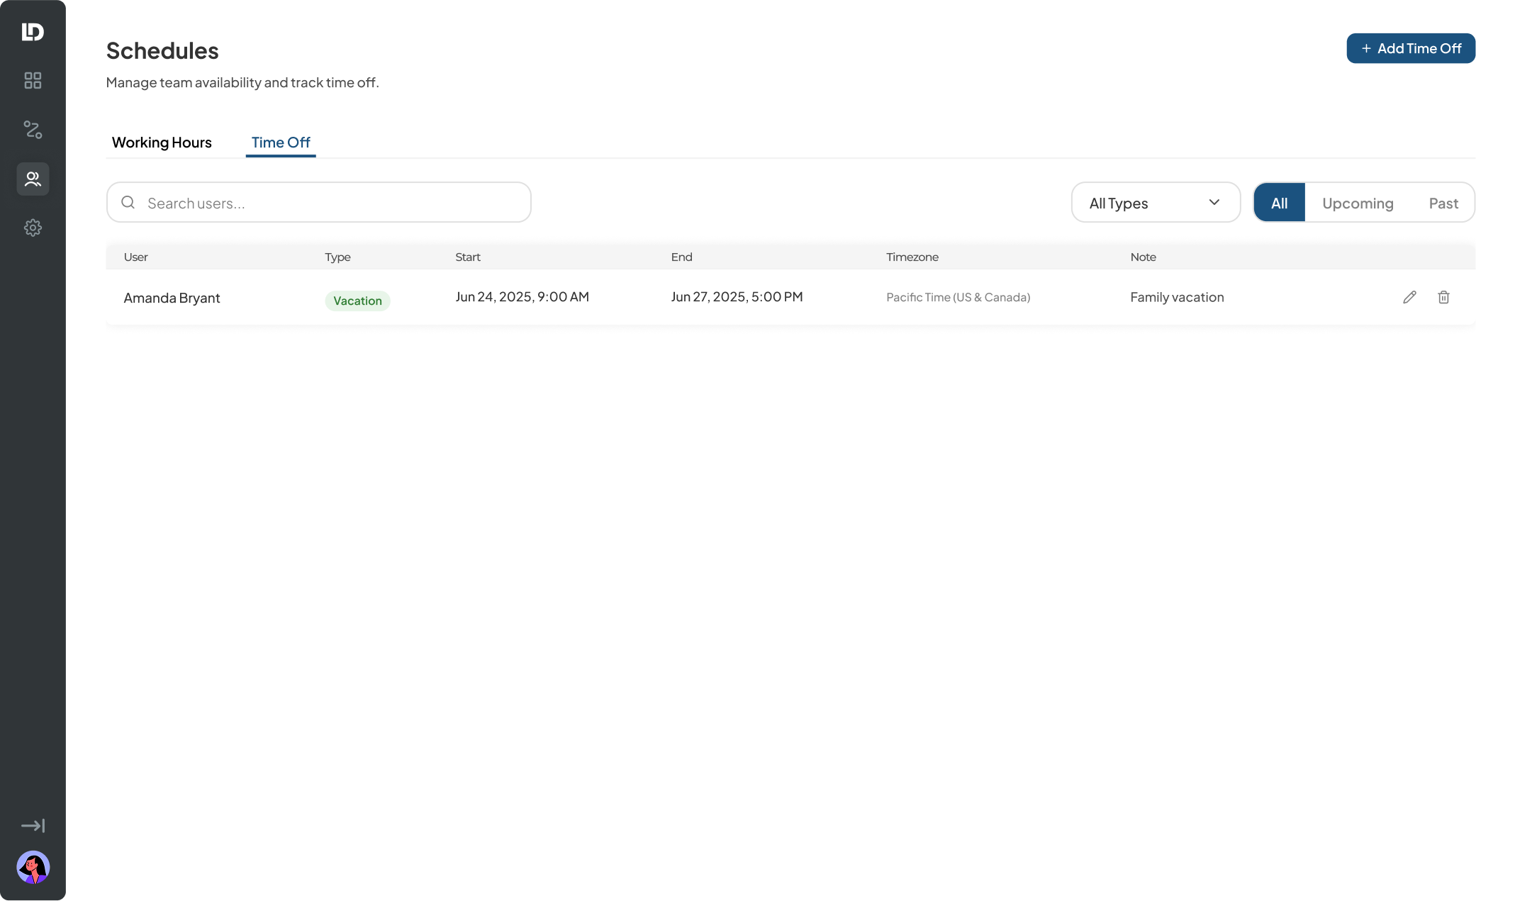Click the Amanda Bryant name cell

coord(172,298)
